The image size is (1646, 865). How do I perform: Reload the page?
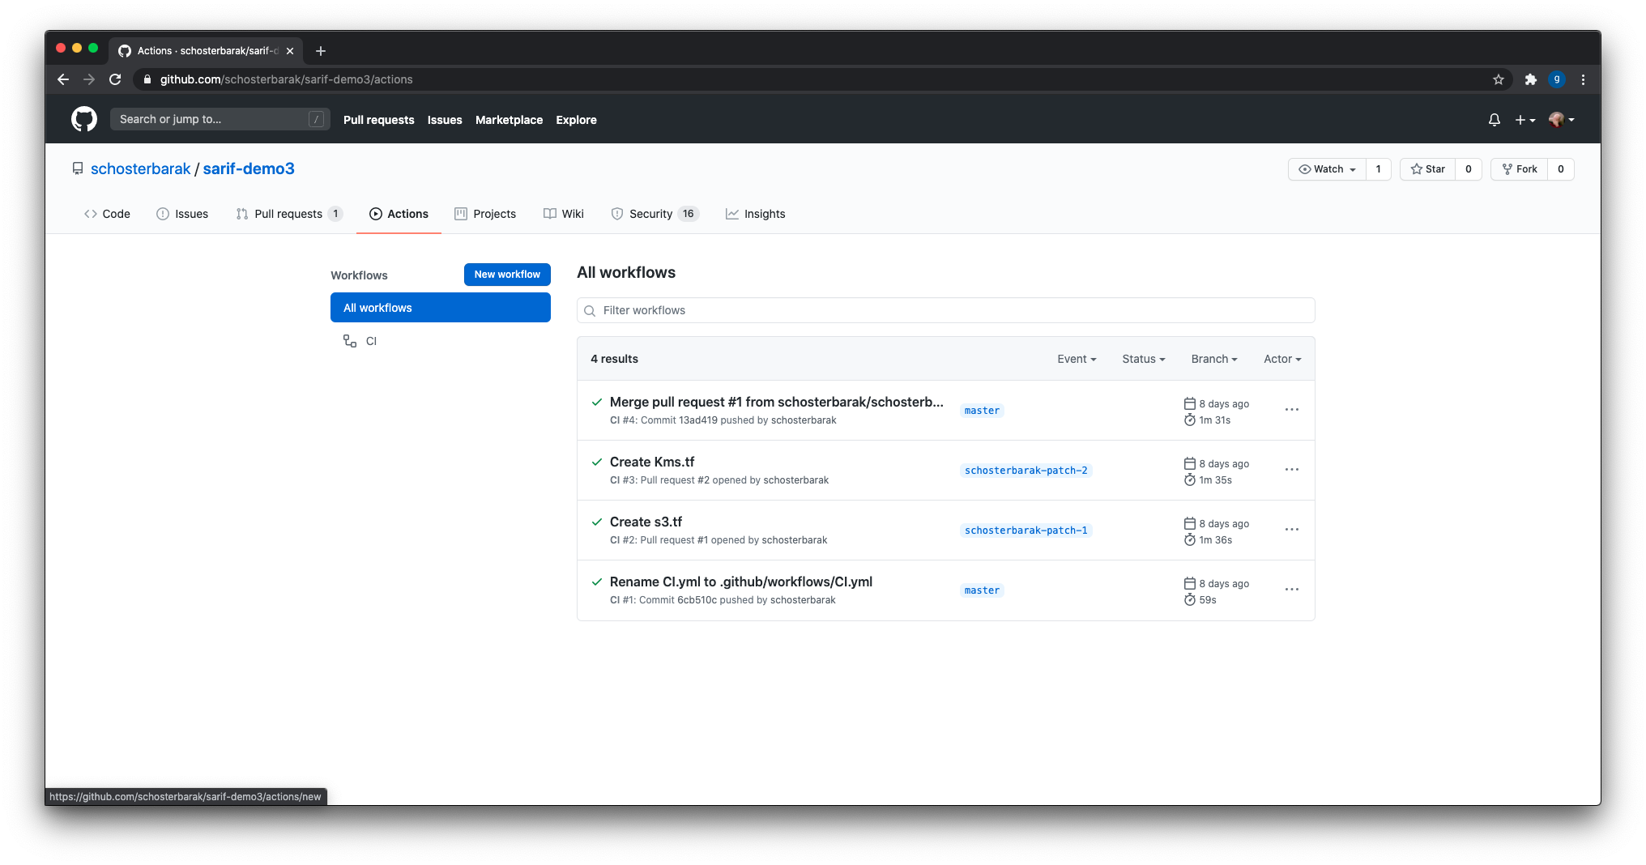115,79
